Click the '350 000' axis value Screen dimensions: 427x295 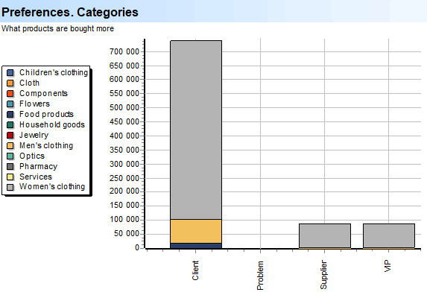pyautogui.click(x=124, y=150)
